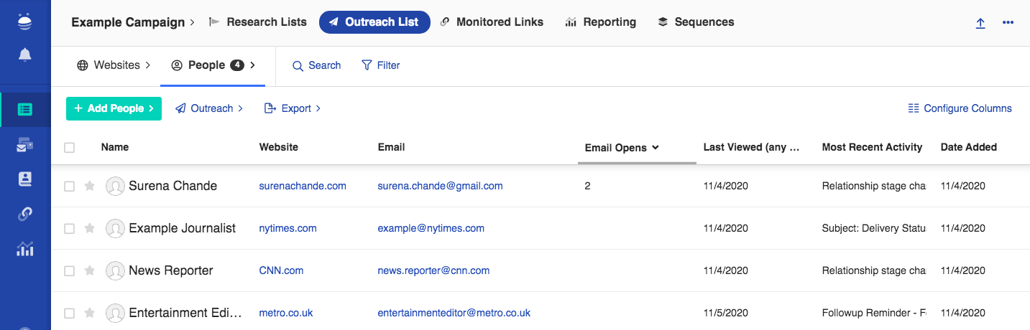The image size is (1030, 330).
Task: Click the Search field
Action: point(316,65)
